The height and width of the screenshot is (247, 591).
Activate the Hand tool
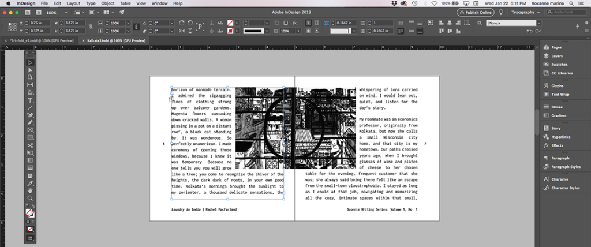(30, 190)
